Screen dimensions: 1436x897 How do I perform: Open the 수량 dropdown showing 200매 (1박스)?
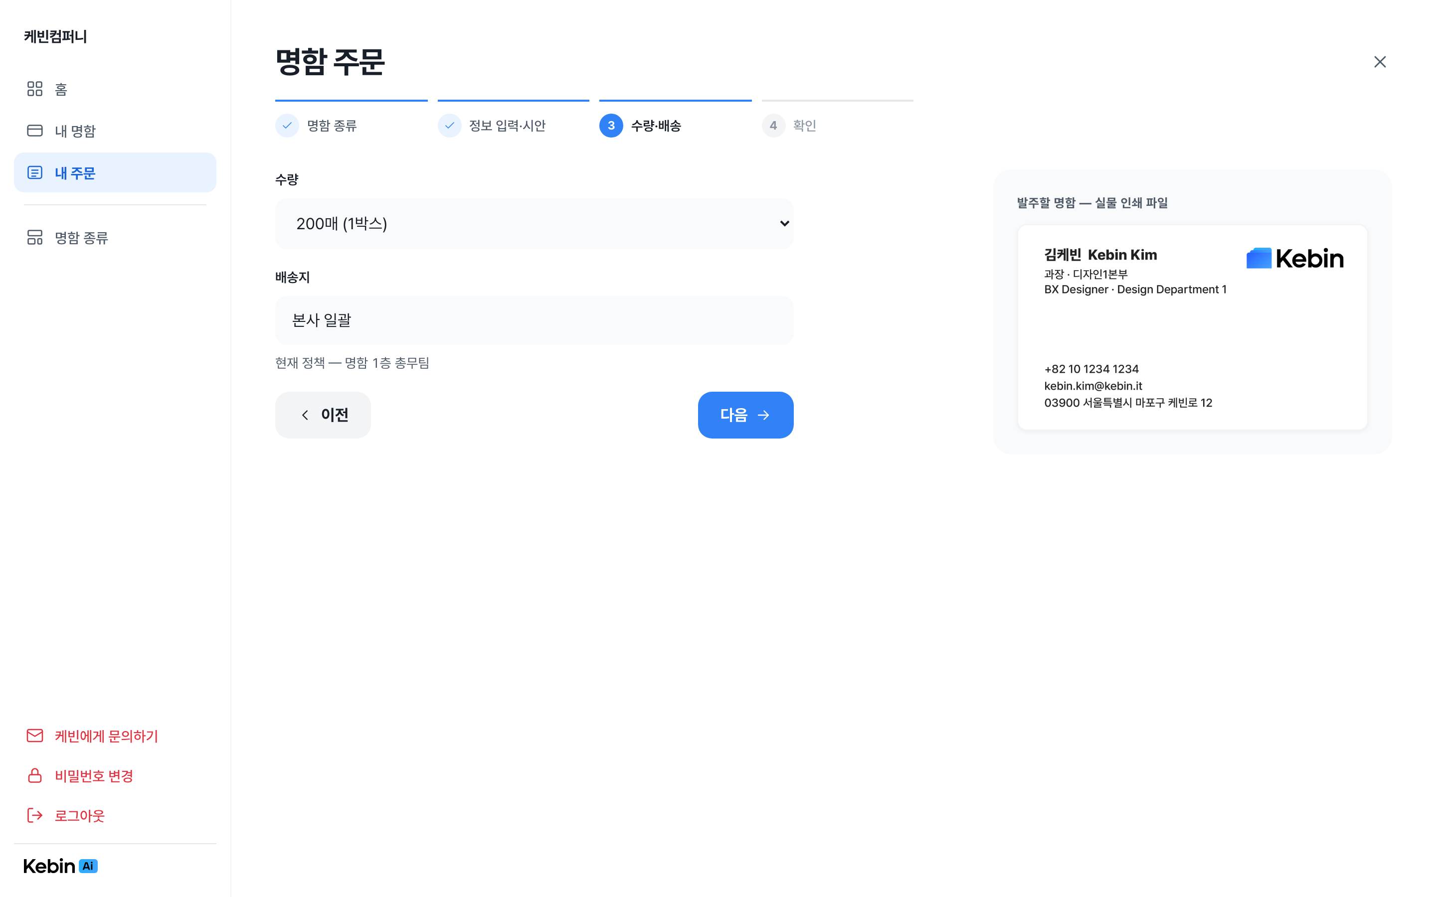(x=534, y=224)
